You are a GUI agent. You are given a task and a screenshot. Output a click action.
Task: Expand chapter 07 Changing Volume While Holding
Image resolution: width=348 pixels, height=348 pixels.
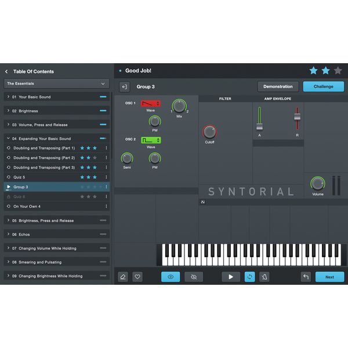point(57,248)
